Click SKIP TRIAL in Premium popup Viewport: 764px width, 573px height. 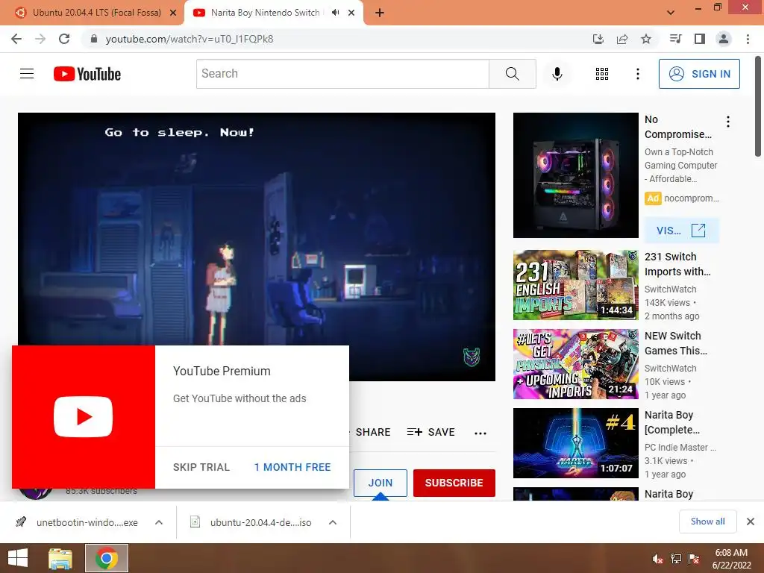coord(201,467)
